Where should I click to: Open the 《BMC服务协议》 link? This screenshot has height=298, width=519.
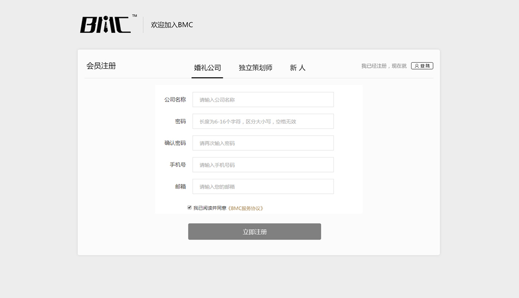click(246, 208)
